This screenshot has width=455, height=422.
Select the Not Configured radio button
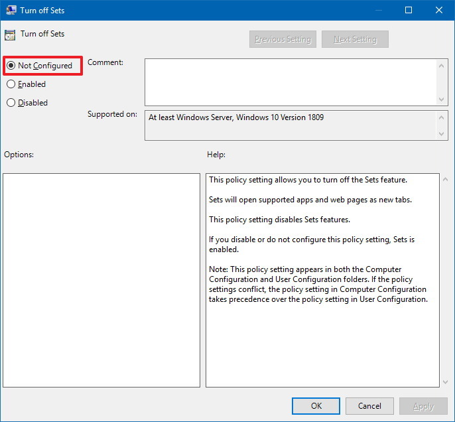coord(11,66)
